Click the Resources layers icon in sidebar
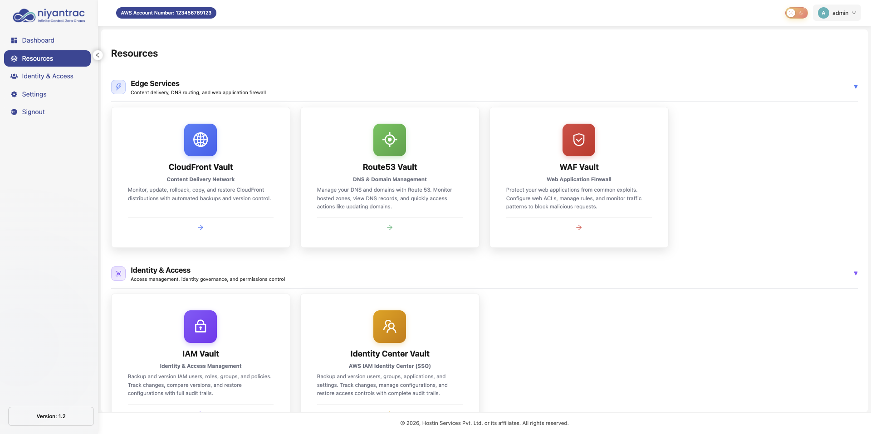This screenshot has height=434, width=871. tap(14, 58)
